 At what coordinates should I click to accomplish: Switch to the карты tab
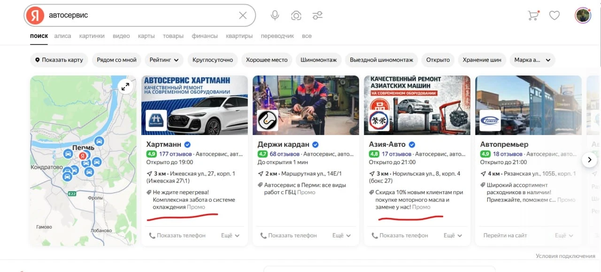pyautogui.click(x=146, y=36)
